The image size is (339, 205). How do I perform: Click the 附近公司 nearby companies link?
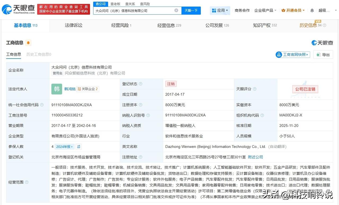255,157
